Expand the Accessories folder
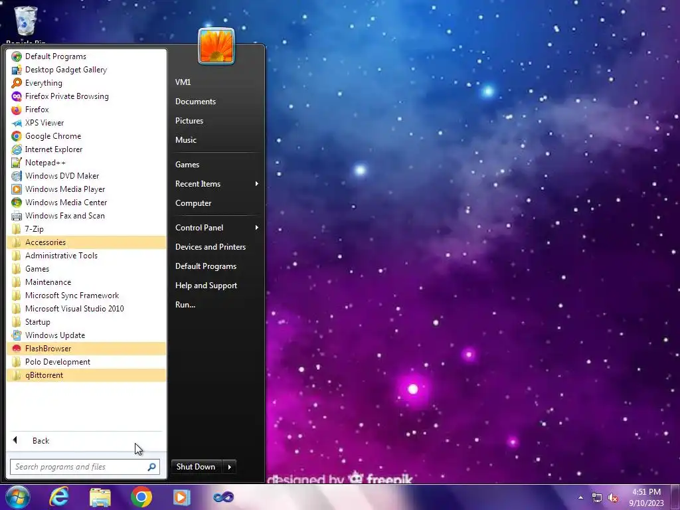This screenshot has width=680, height=510. (86, 242)
